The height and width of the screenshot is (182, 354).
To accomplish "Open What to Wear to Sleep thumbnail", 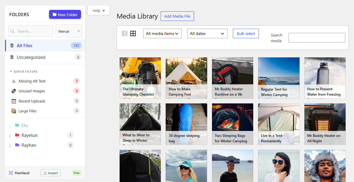I will pyautogui.click(x=140, y=124).
